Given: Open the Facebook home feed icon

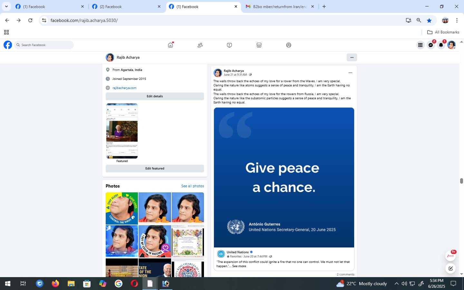Looking at the screenshot, I should (x=170, y=45).
